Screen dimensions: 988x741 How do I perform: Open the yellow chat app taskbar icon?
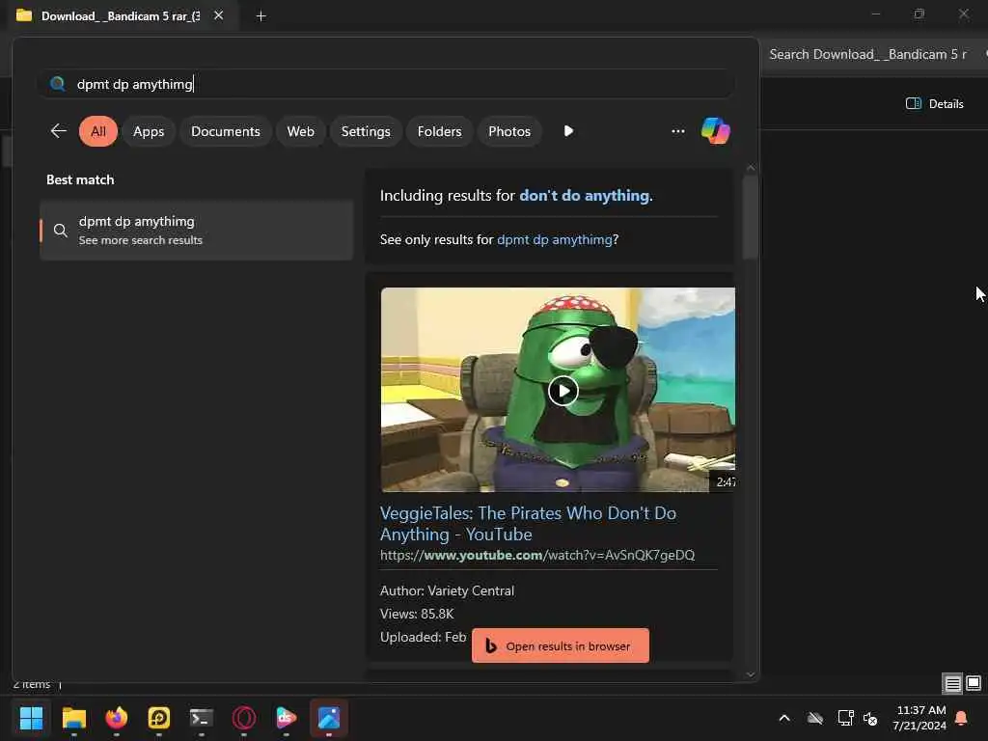click(159, 718)
